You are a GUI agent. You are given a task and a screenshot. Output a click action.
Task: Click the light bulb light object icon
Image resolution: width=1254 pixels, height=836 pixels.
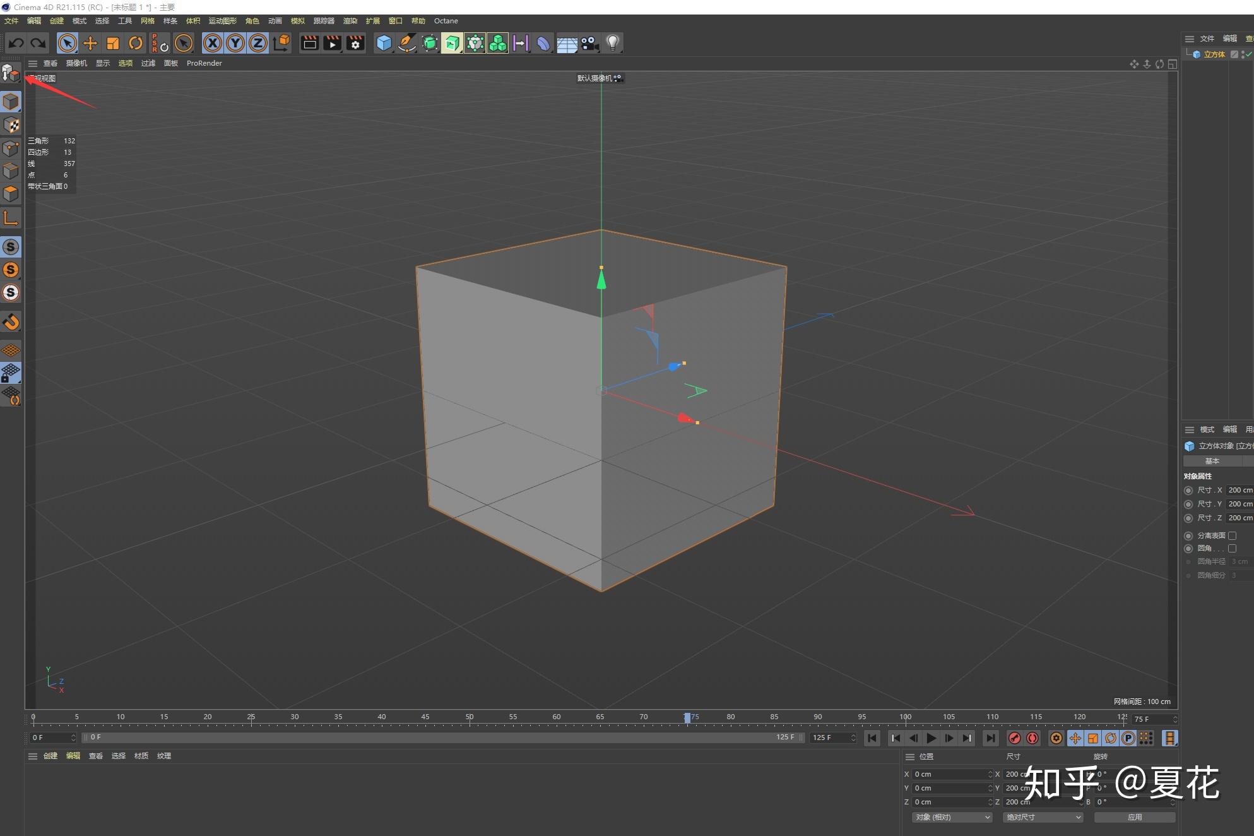coord(612,43)
